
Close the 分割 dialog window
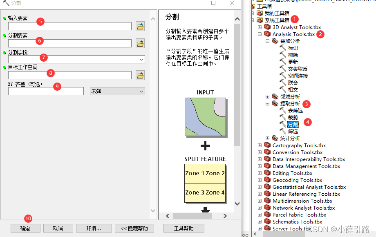[x=232, y=3]
